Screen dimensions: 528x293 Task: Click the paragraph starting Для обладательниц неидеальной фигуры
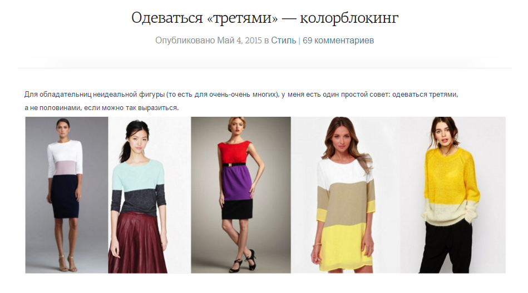tap(241, 101)
